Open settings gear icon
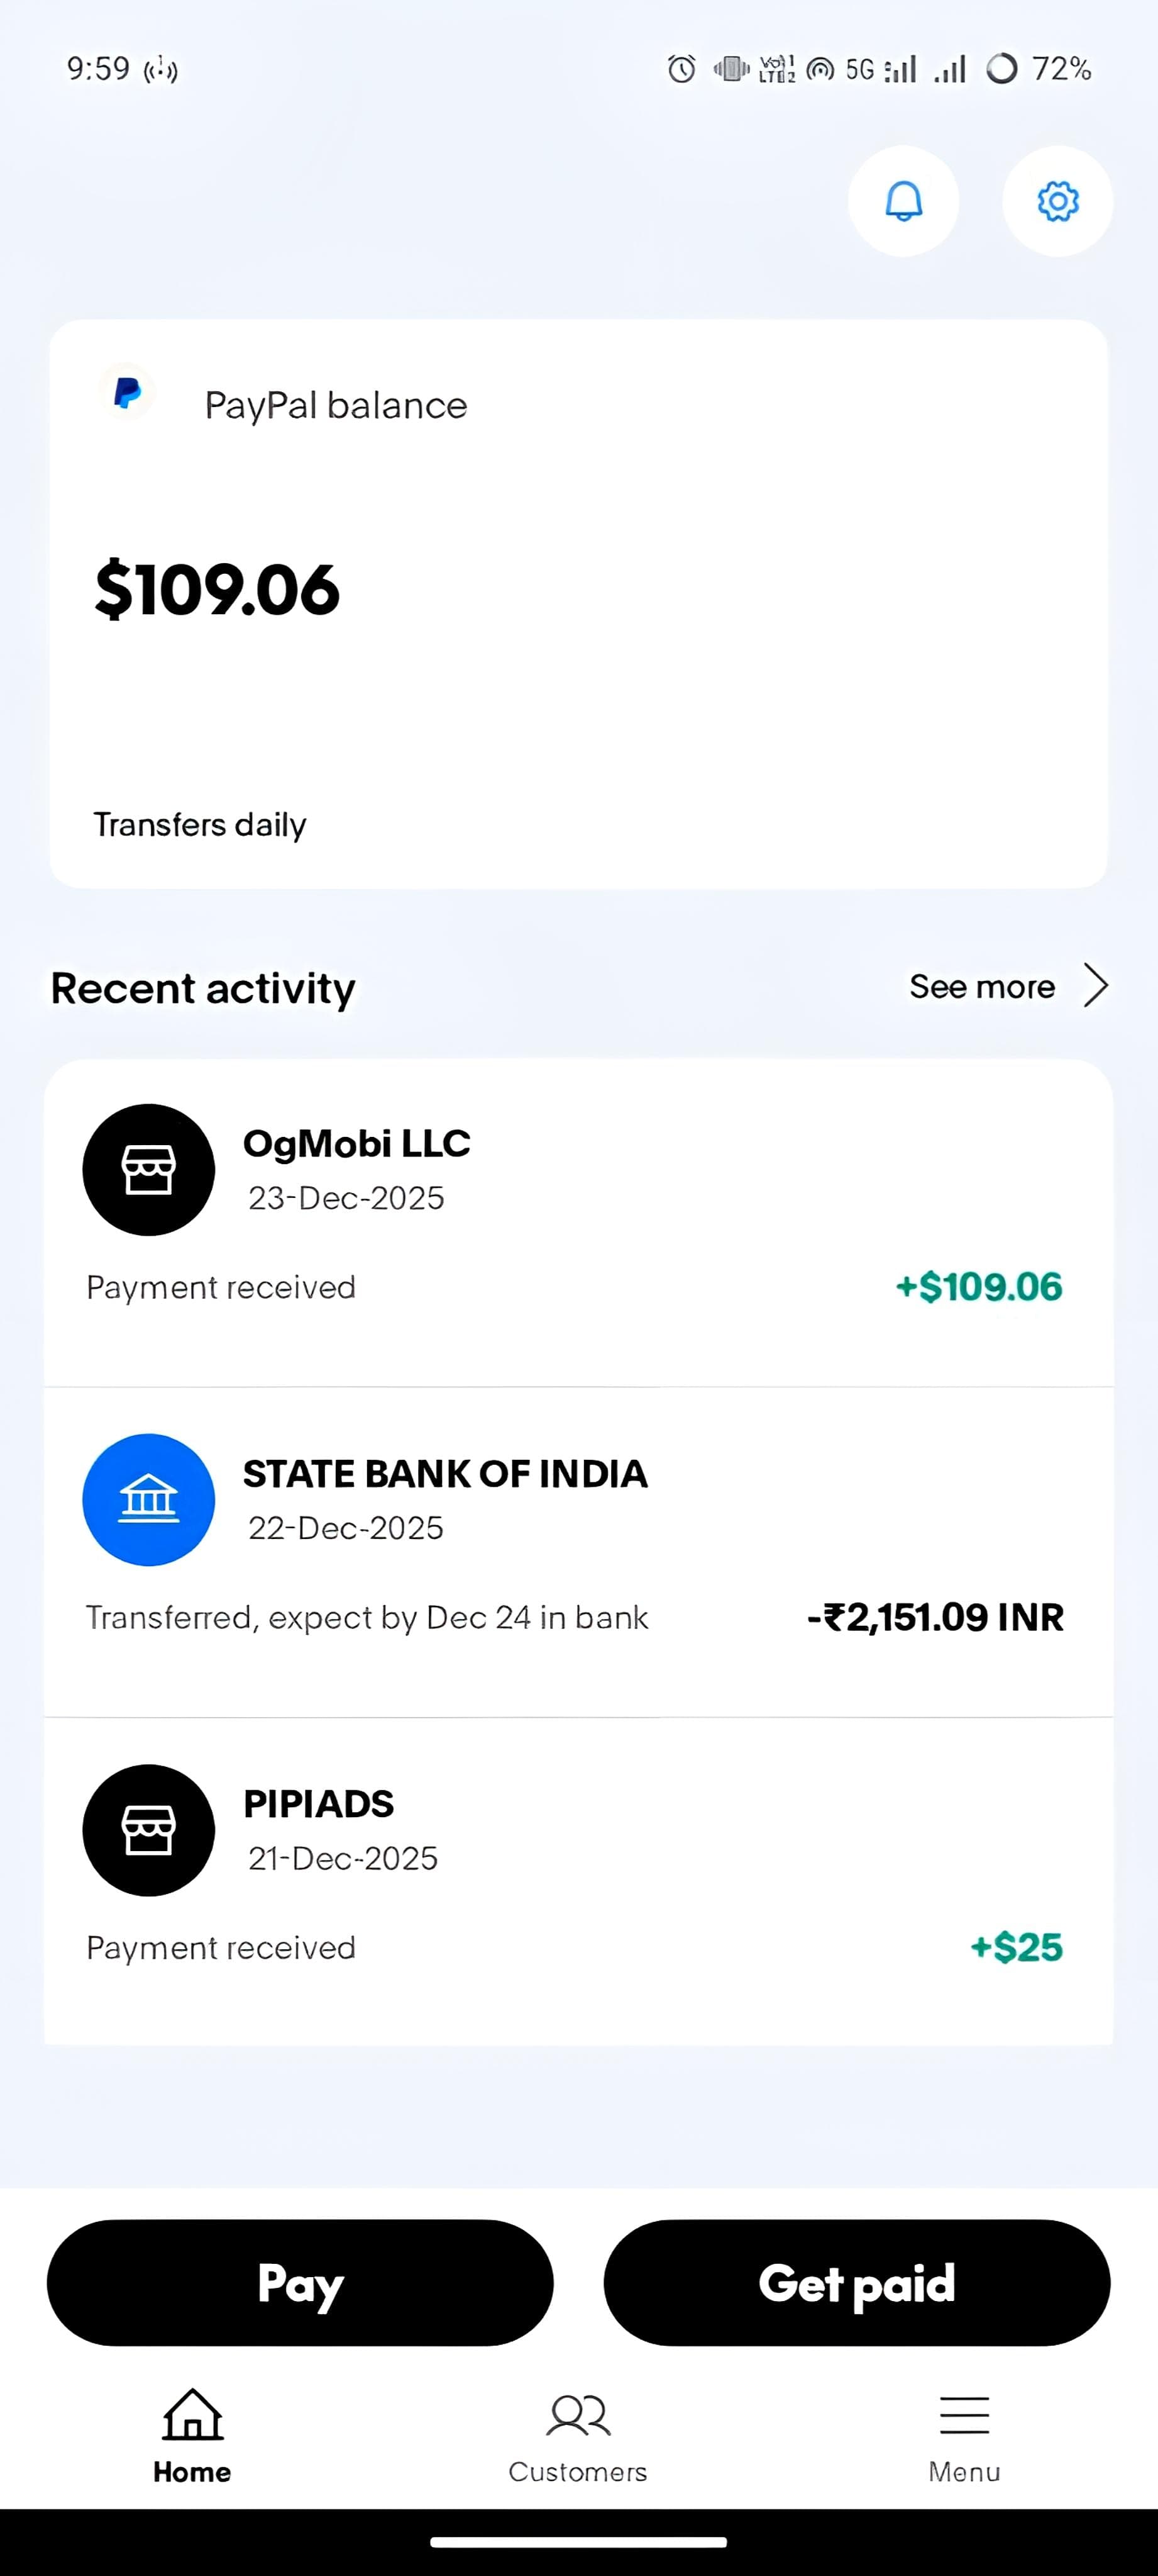Viewport: 1158px width, 2576px height. [x=1057, y=201]
